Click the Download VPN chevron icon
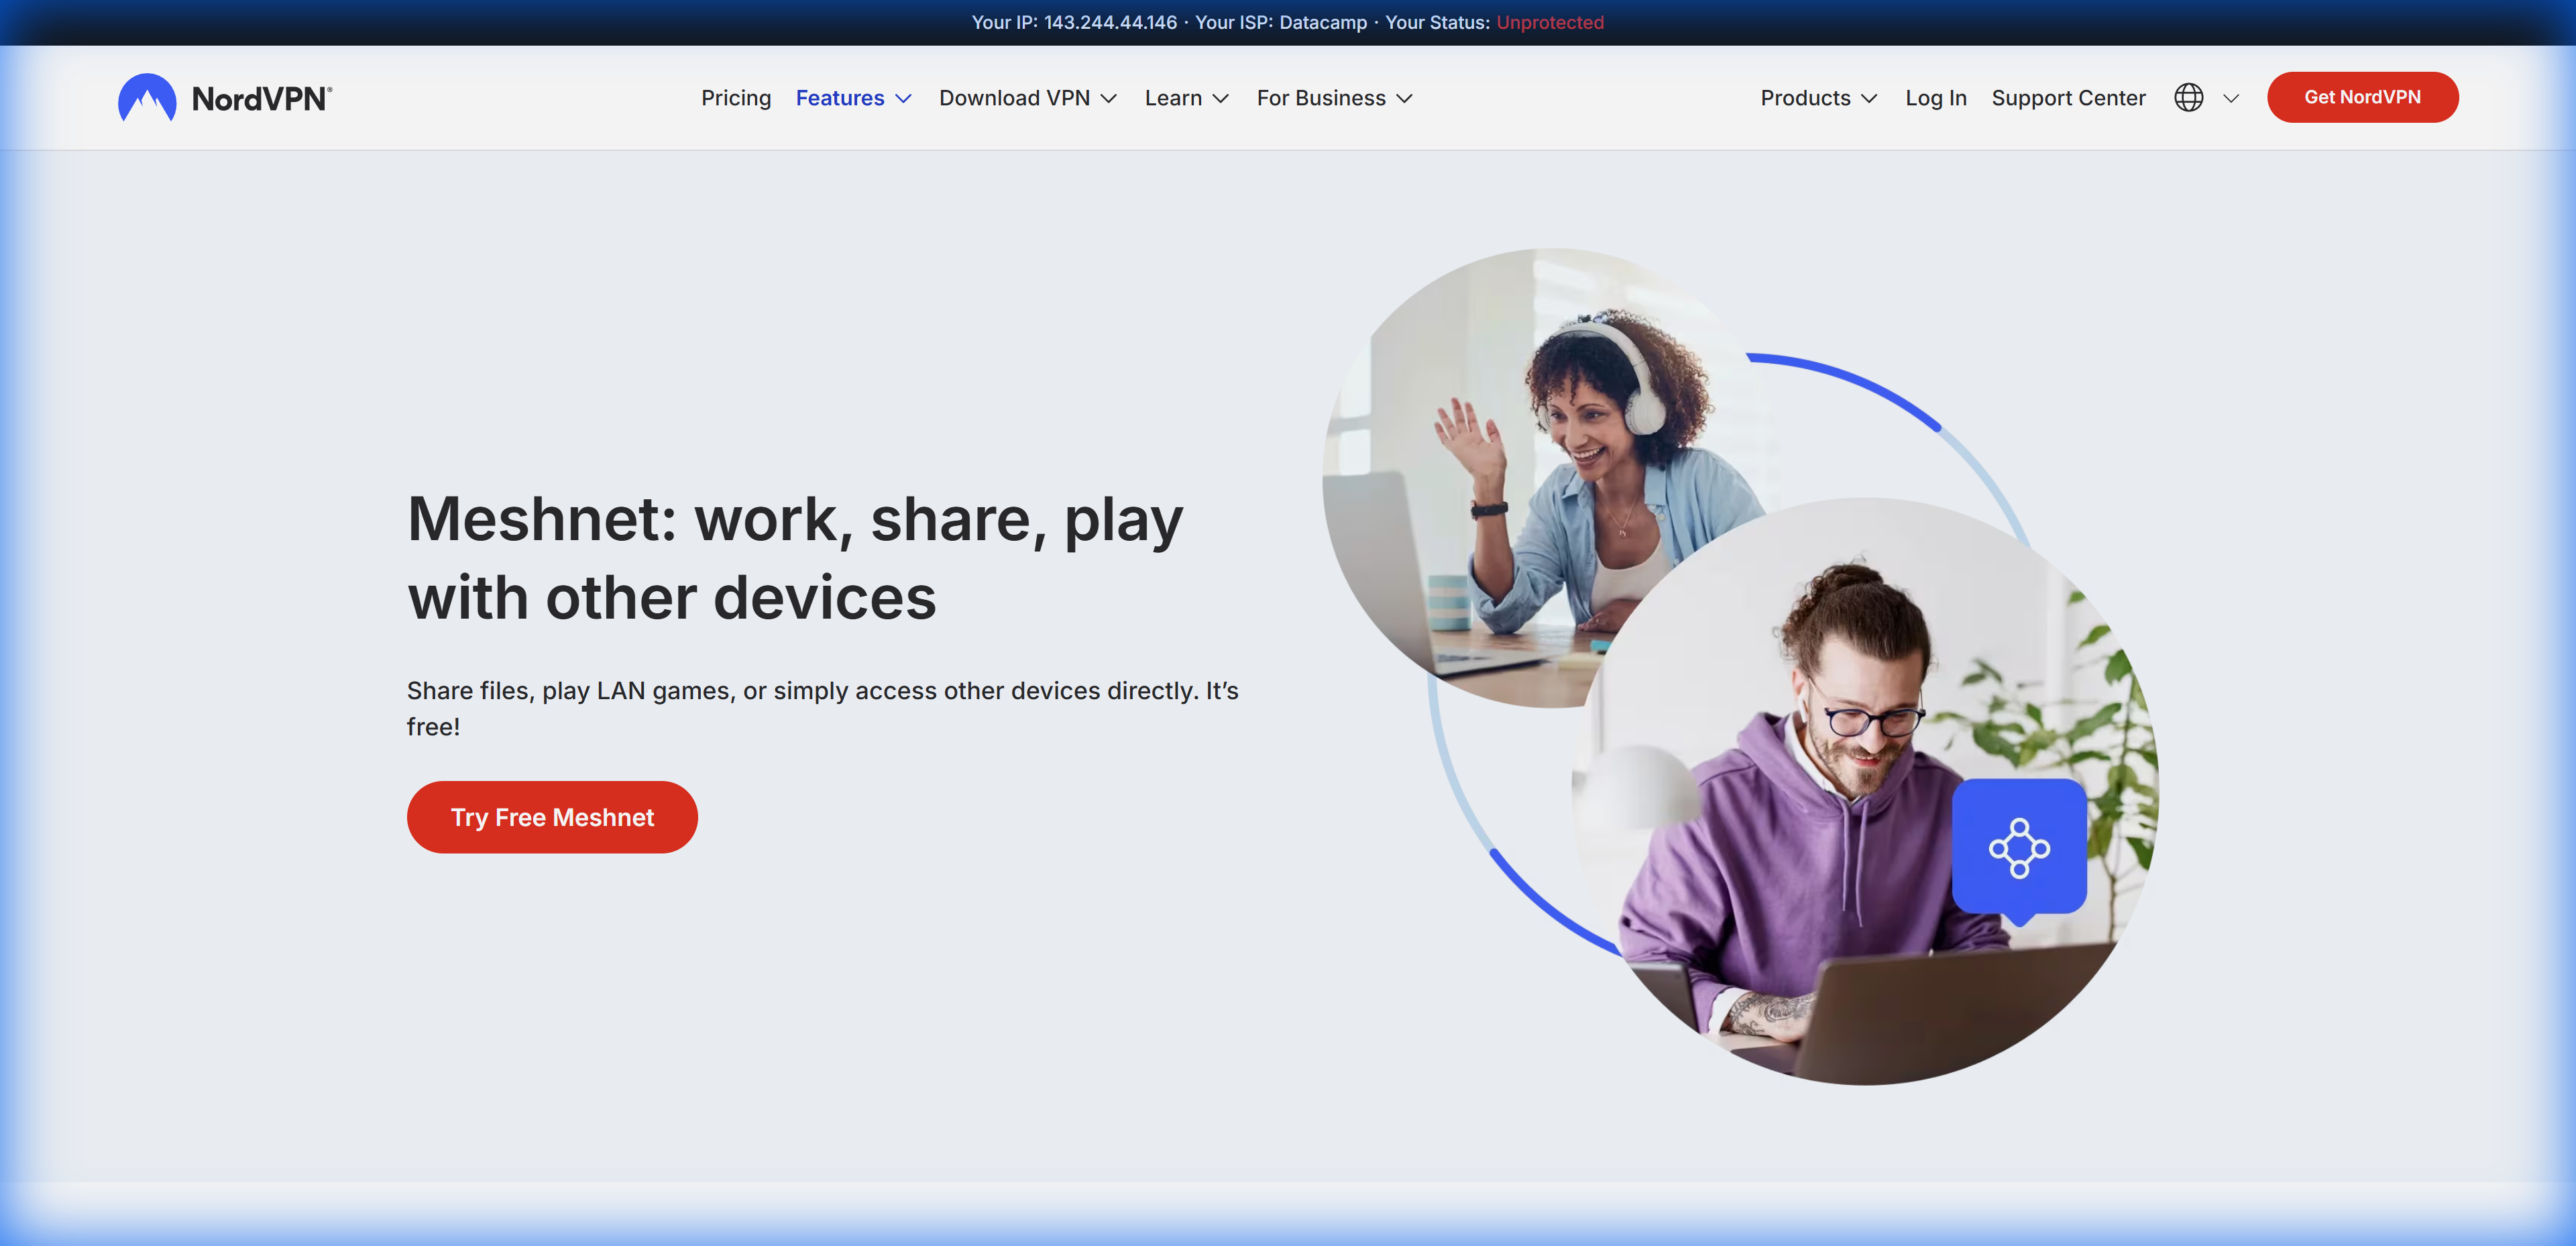 [x=1110, y=99]
